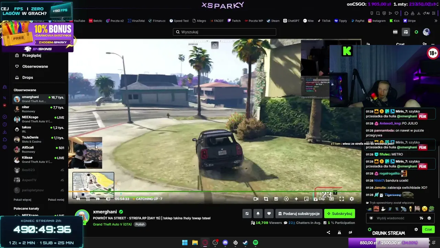The height and width of the screenshot is (248, 440).
Task: Open Przeglądaj in sidebar
Action: click(x=32, y=55)
